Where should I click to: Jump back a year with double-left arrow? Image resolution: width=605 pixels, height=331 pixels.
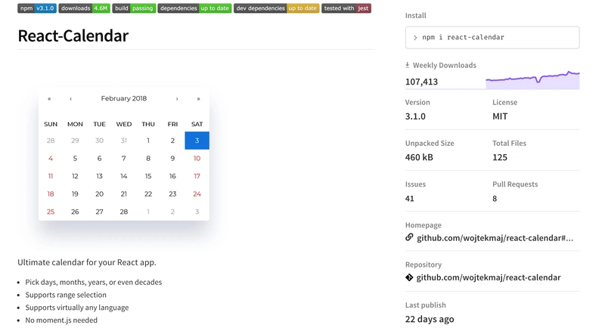click(x=49, y=99)
